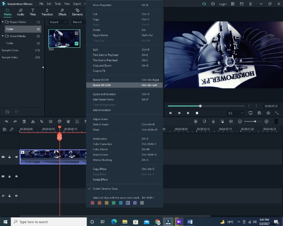The height and width of the screenshot is (226, 283).
Task: Click the Login button in title bar
Action: [223, 4]
